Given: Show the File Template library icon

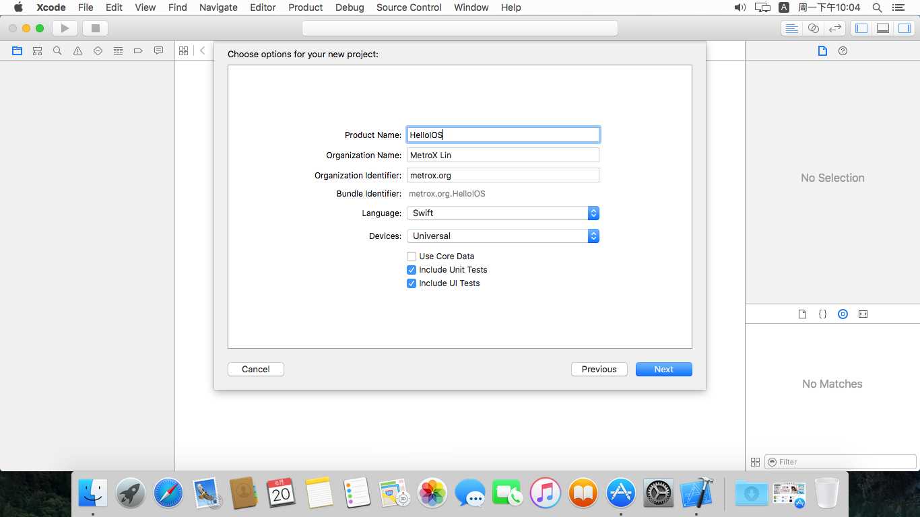Looking at the screenshot, I should [x=802, y=314].
